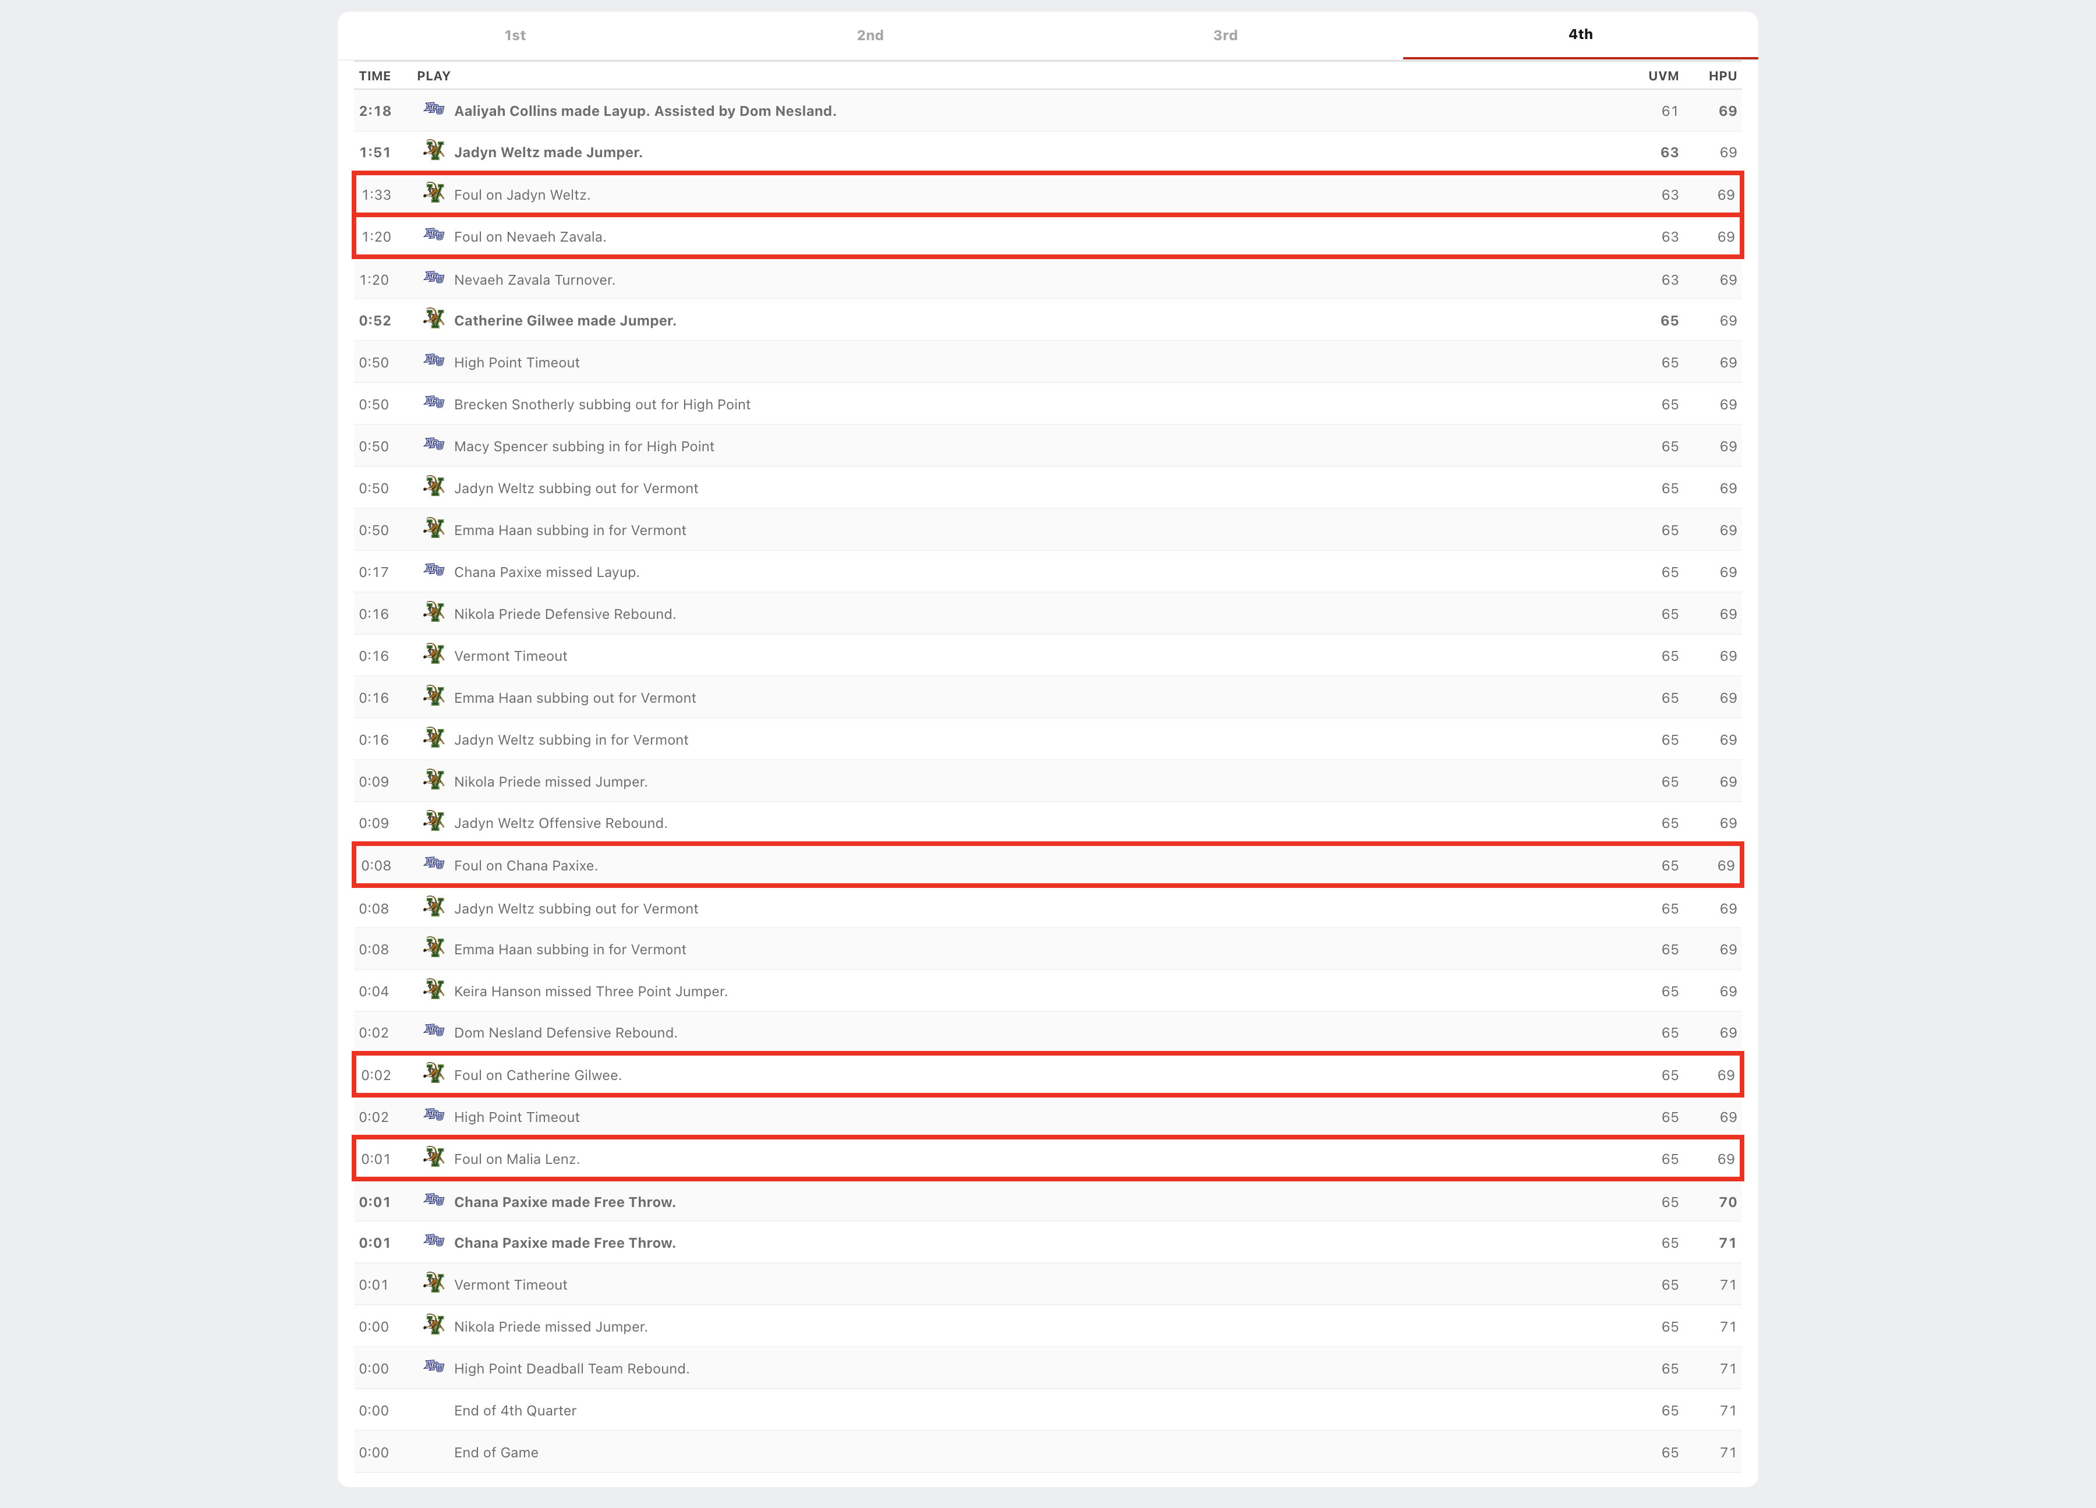This screenshot has width=2096, height=1508.
Task: Switch to the 1st quarter tab
Action: point(515,35)
